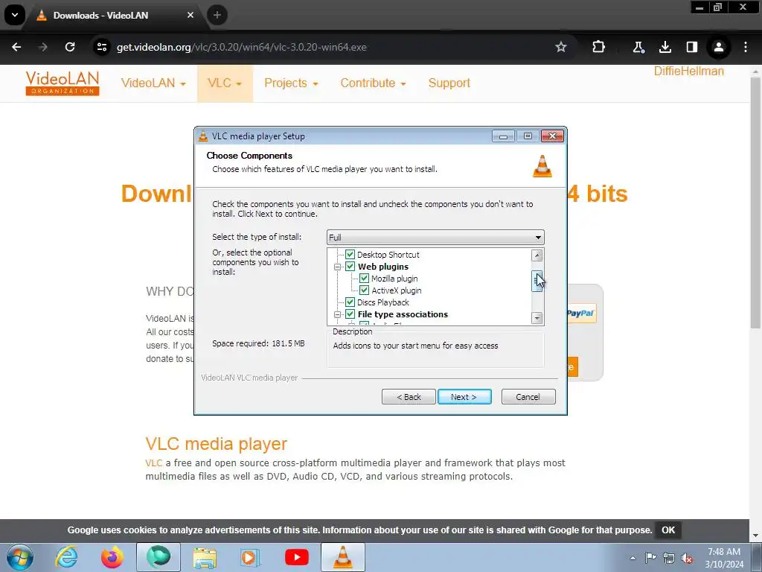This screenshot has height=572, width=762.
Task: Show hidden tray icons arrow
Action: coord(633,558)
